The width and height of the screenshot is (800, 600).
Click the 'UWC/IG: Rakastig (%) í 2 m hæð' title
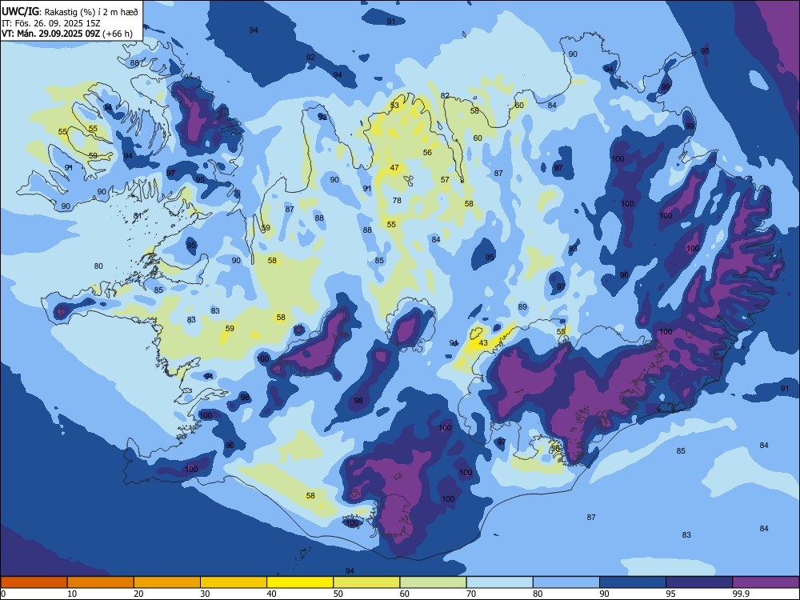70,12
